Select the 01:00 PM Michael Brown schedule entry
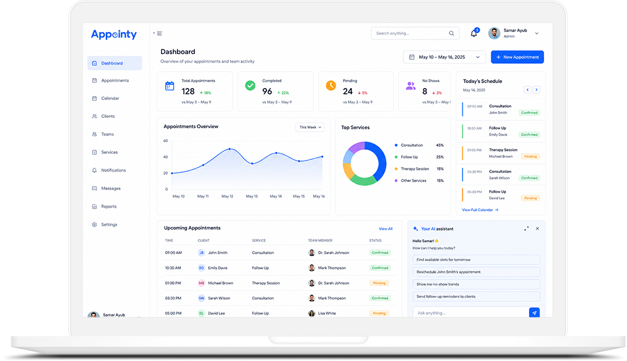 (501, 153)
